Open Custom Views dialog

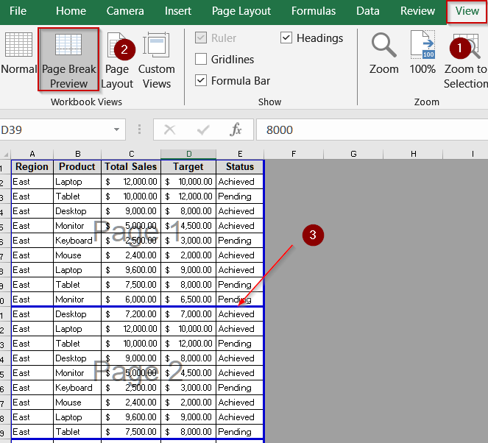click(x=157, y=60)
